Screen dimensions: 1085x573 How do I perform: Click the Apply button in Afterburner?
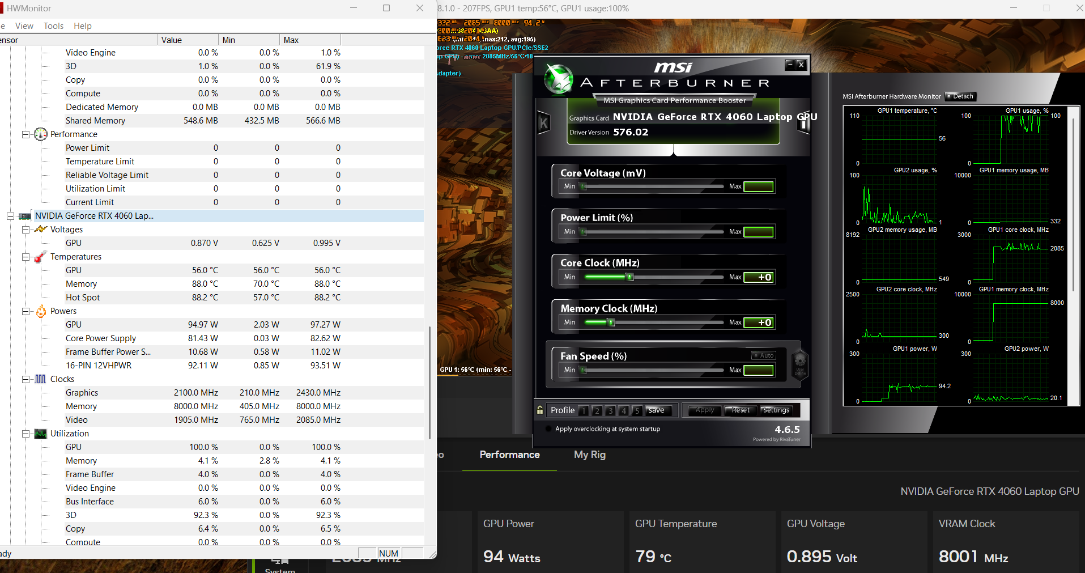point(705,410)
